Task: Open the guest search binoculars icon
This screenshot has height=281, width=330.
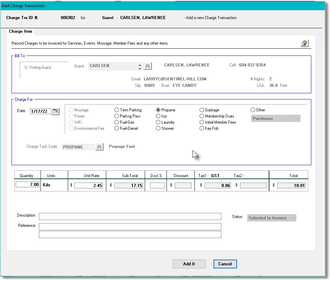Action: (147, 66)
